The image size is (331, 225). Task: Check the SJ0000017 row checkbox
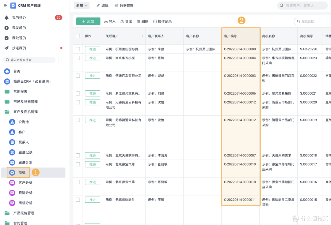pyautogui.click(x=78, y=164)
